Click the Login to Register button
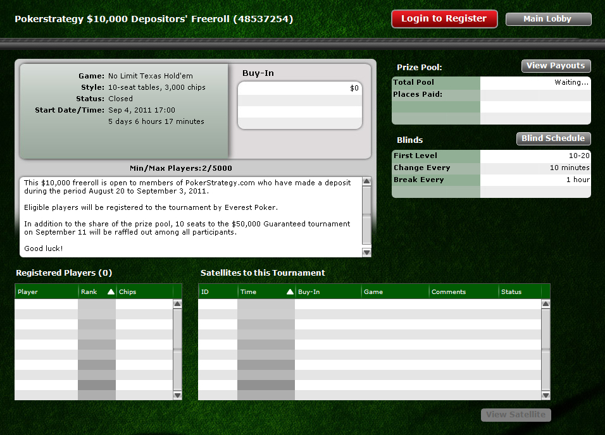 point(444,19)
